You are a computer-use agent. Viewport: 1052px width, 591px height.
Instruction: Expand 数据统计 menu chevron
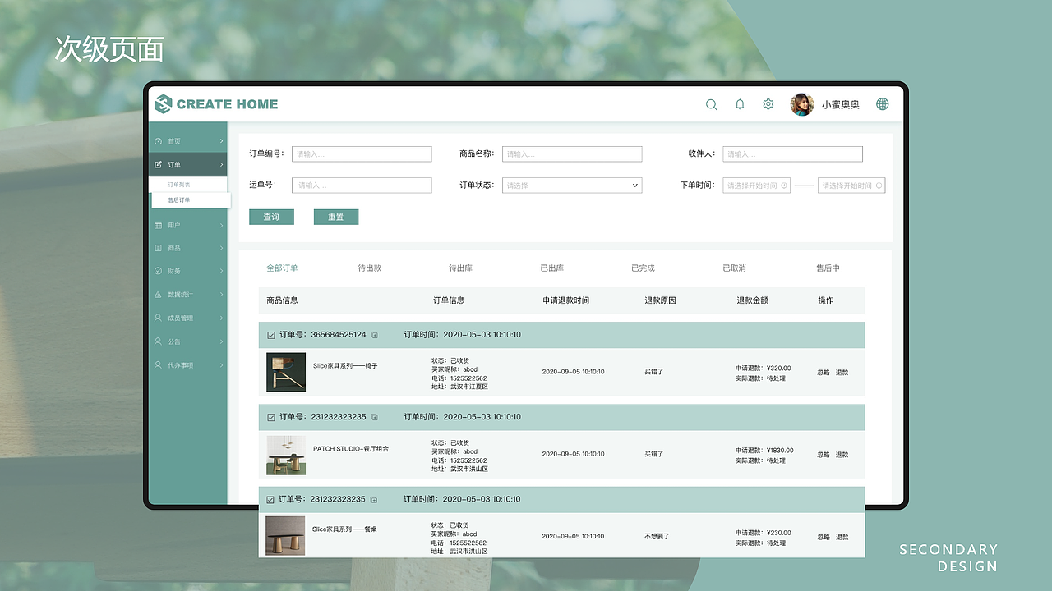[x=222, y=295]
